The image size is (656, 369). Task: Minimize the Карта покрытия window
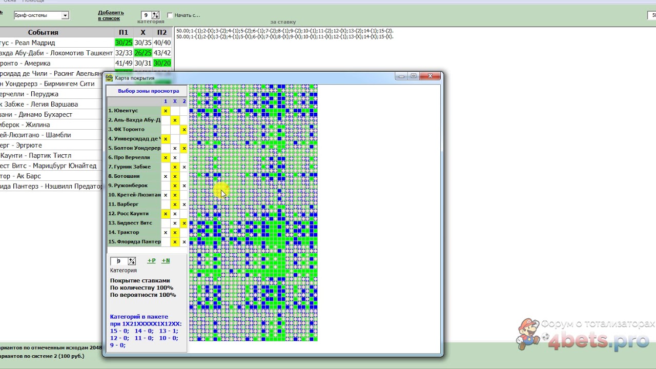401,76
